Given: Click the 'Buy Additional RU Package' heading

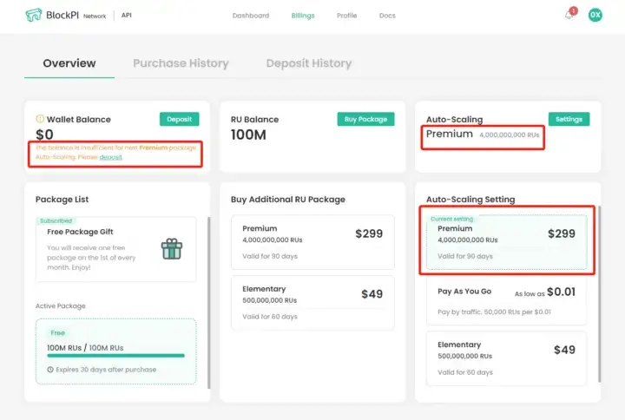Looking at the screenshot, I should (288, 200).
